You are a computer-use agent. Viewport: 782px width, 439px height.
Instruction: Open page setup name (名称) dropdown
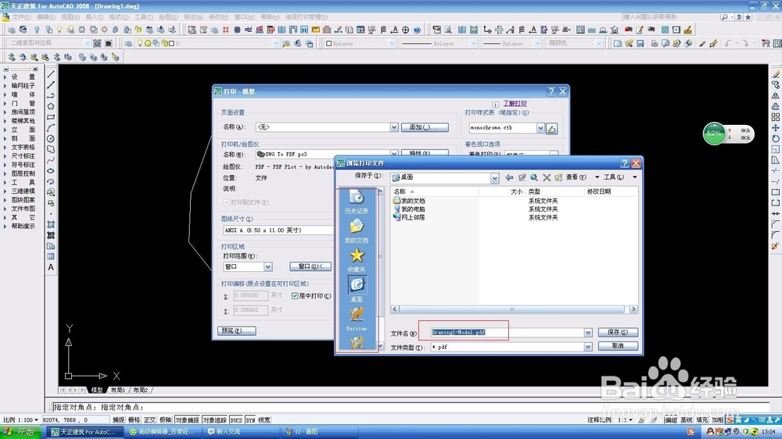tap(394, 127)
